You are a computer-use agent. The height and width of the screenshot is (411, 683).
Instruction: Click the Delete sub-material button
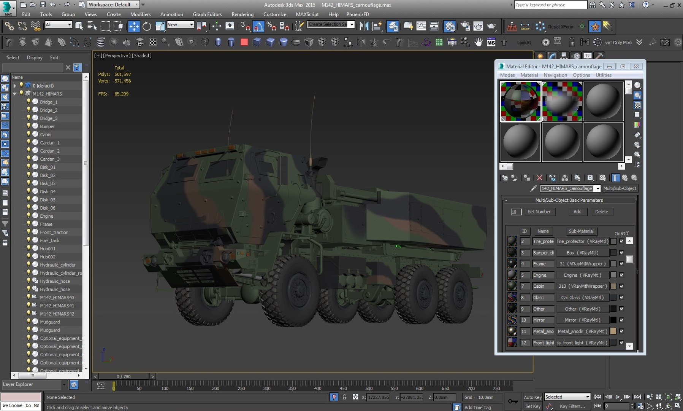tap(602, 212)
